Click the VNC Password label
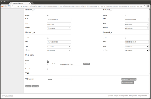The image size is (151, 99). [30, 79]
